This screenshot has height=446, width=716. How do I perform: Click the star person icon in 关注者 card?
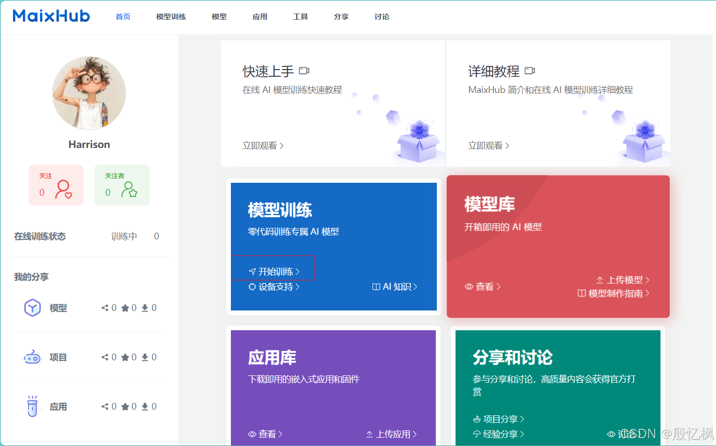coord(129,190)
